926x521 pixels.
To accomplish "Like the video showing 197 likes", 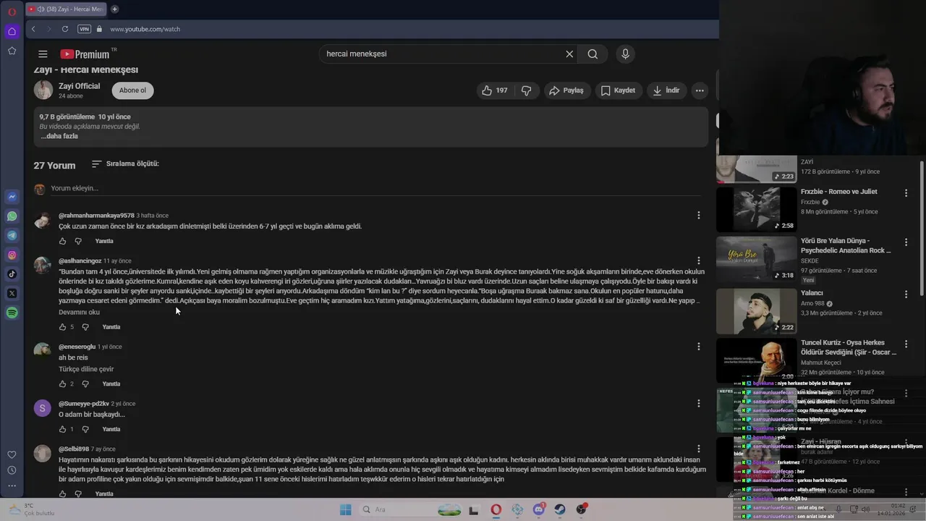I will [x=495, y=90].
